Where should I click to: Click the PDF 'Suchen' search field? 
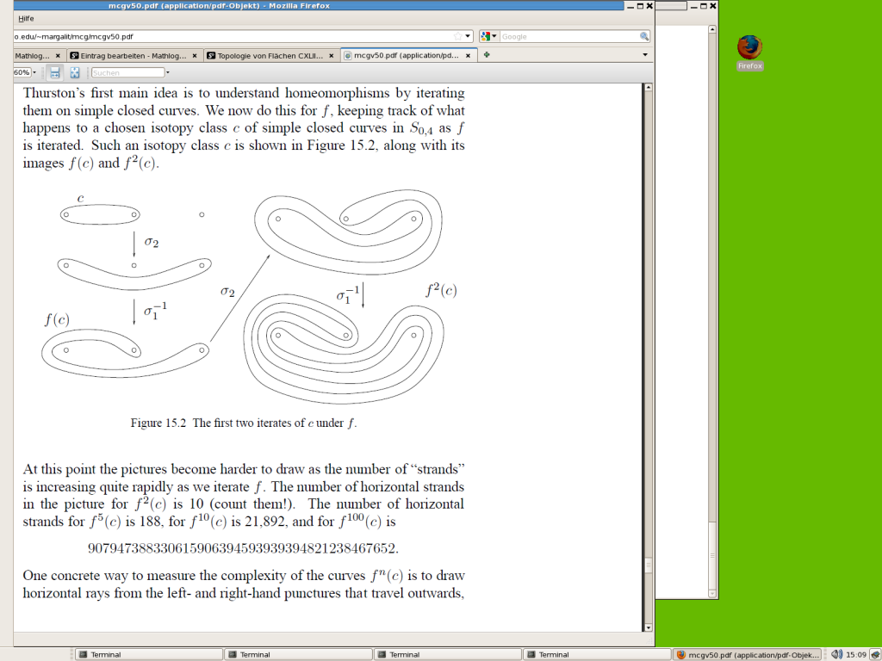tap(127, 72)
